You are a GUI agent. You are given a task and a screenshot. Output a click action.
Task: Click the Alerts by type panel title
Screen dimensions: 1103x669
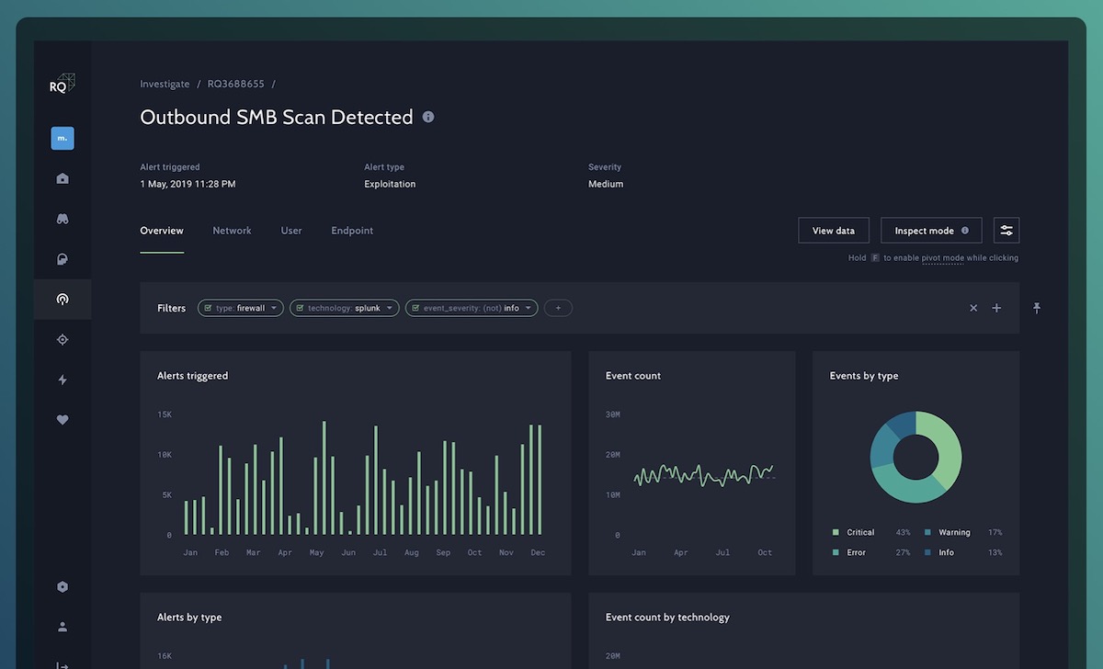pos(189,618)
